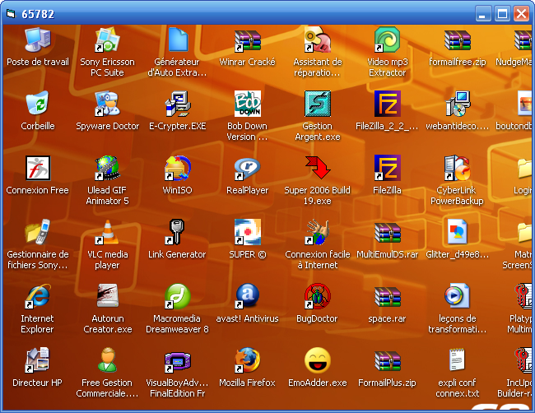Select Super 2006 Build 19.exe
The height and width of the screenshot is (413, 535).
pyautogui.click(x=318, y=168)
